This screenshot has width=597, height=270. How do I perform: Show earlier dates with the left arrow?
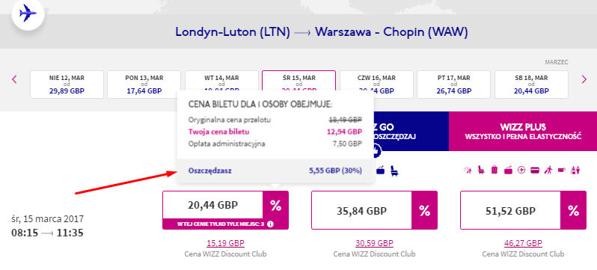point(14,79)
